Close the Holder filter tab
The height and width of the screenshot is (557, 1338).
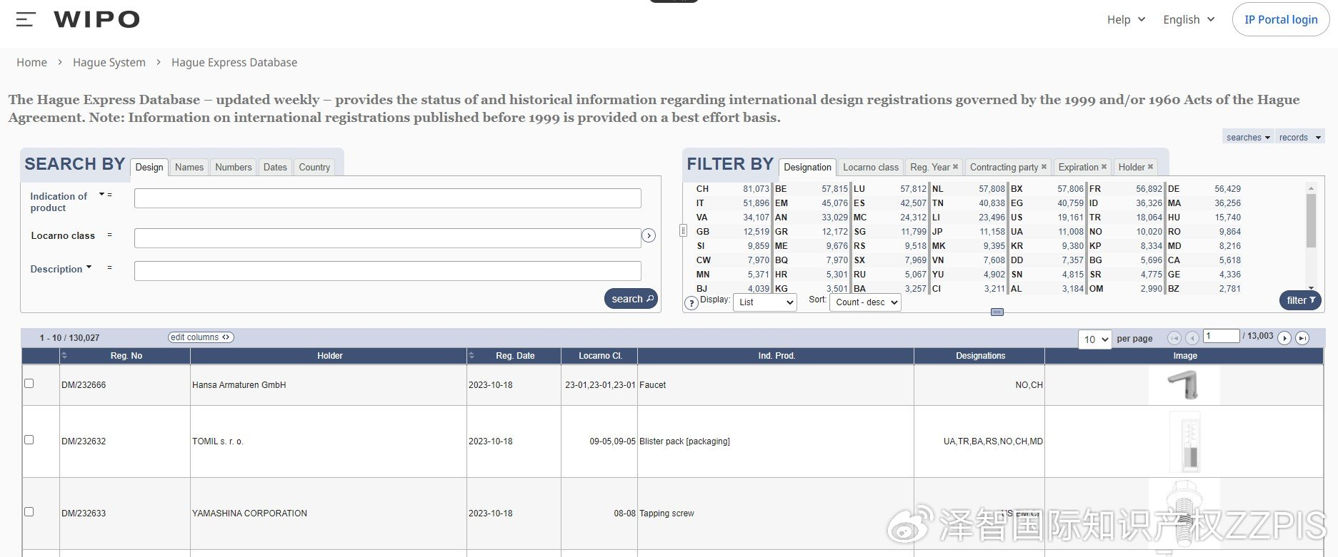[1150, 167]
